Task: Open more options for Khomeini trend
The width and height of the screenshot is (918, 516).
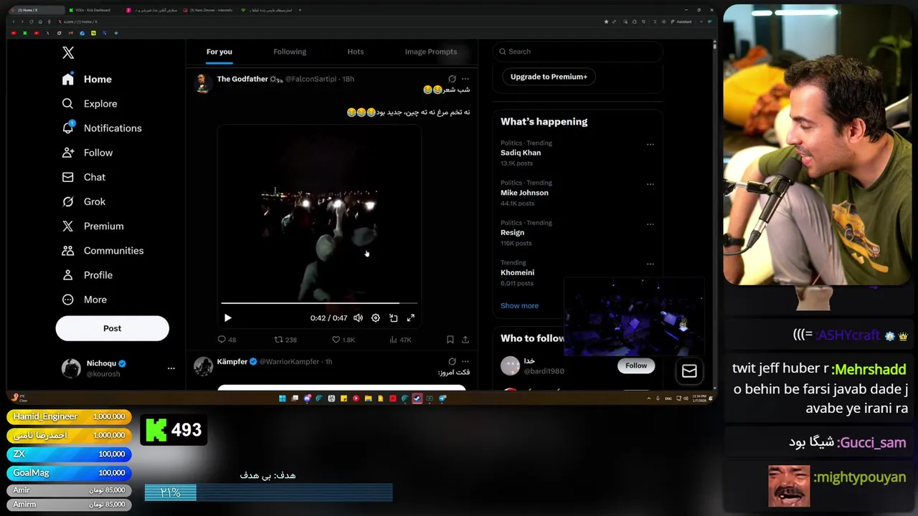Action: 650,264
